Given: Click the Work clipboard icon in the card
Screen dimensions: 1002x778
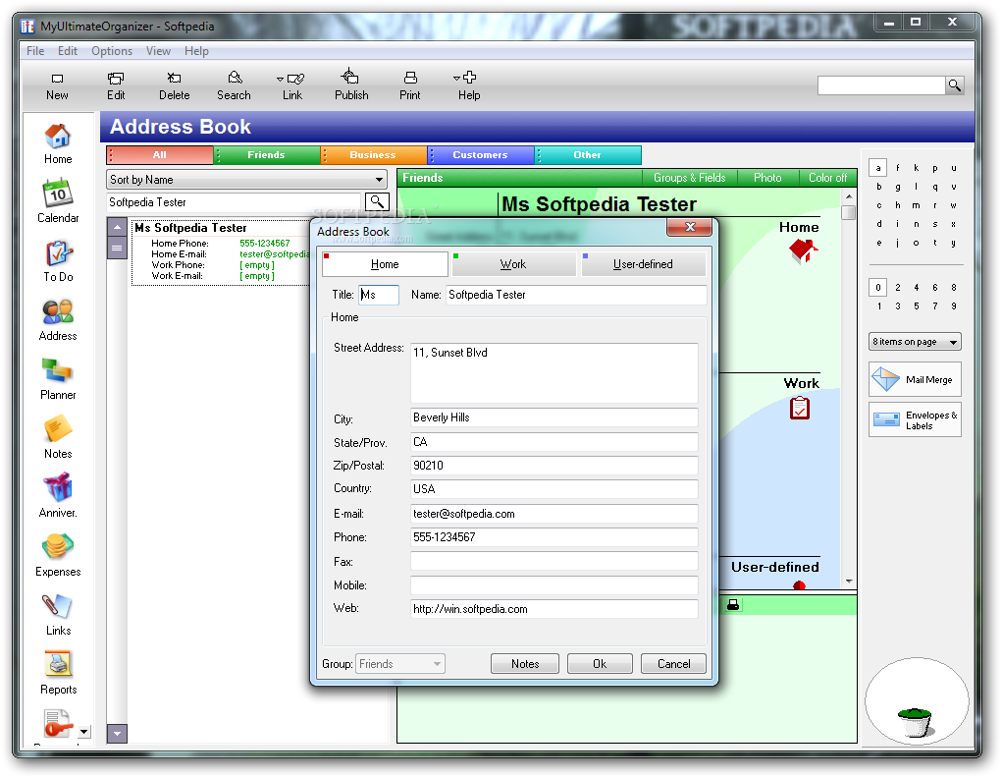Looking at the screenshot, I should [800, 408].
